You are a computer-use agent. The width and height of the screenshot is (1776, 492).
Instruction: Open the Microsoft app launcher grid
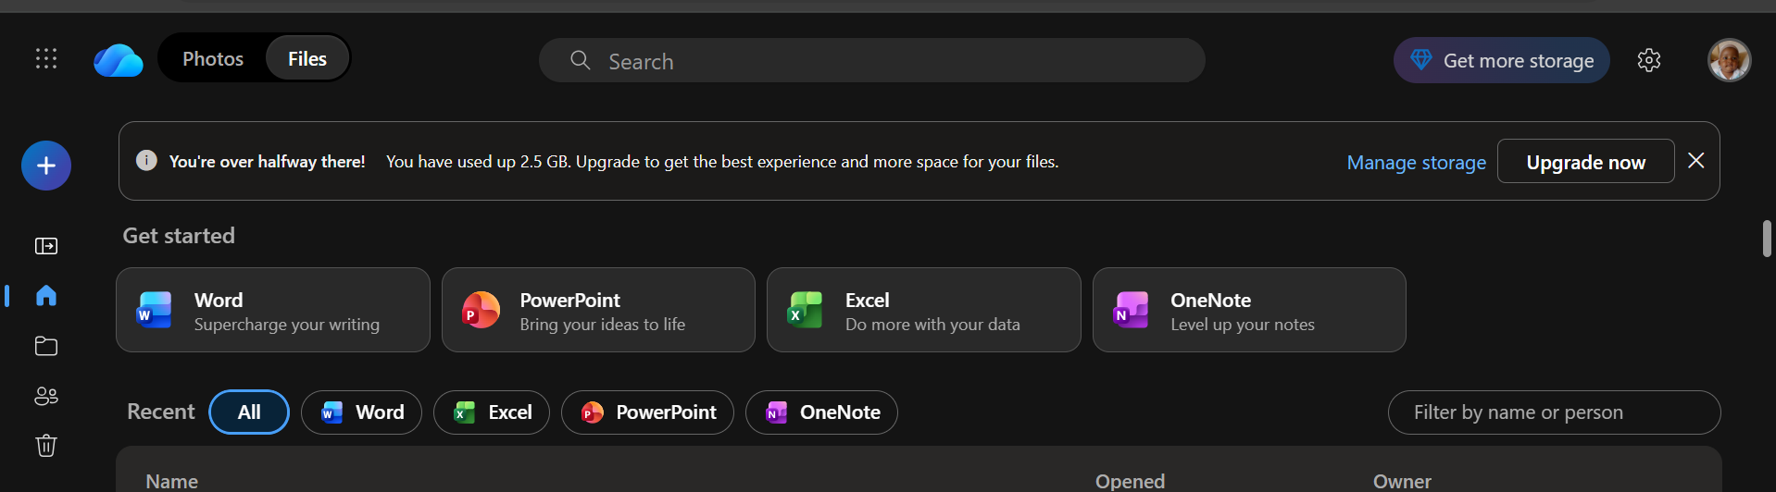tap(46, 59)
